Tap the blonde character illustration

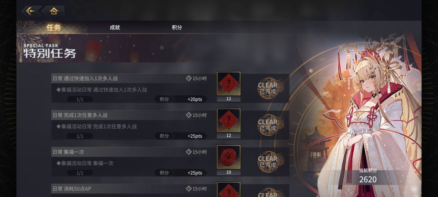[x=371, y=117]
